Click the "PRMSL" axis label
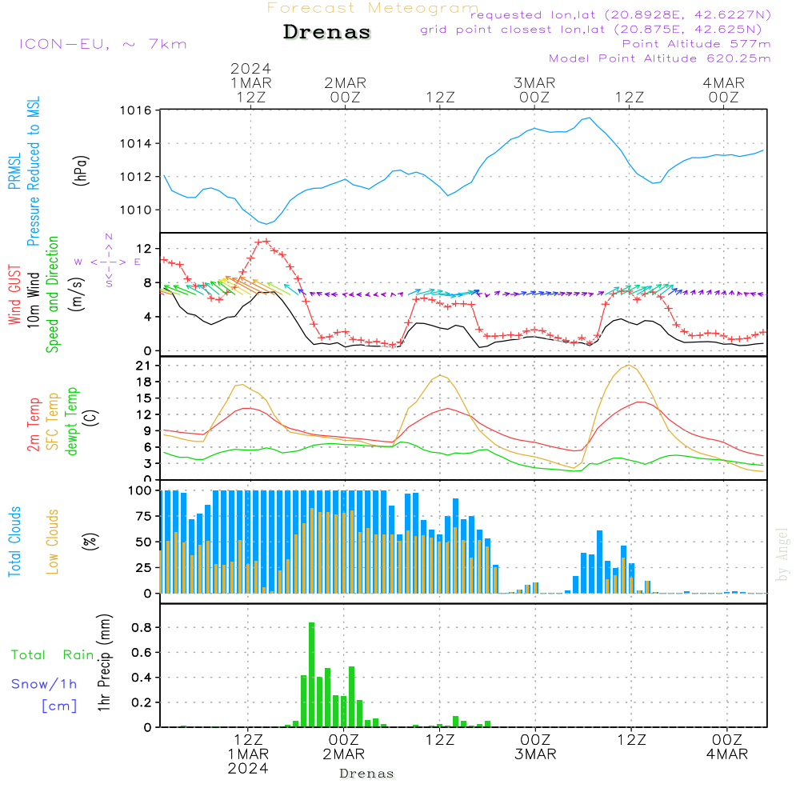Viewport: 800px width, 800px height. tap(14, 171)
